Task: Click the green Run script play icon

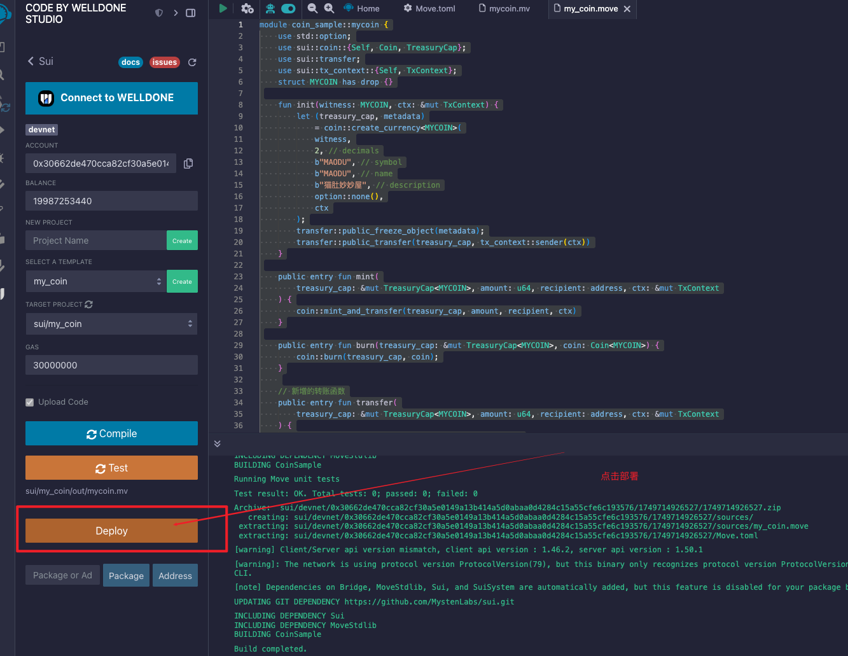Action: (x=223, y=8)
